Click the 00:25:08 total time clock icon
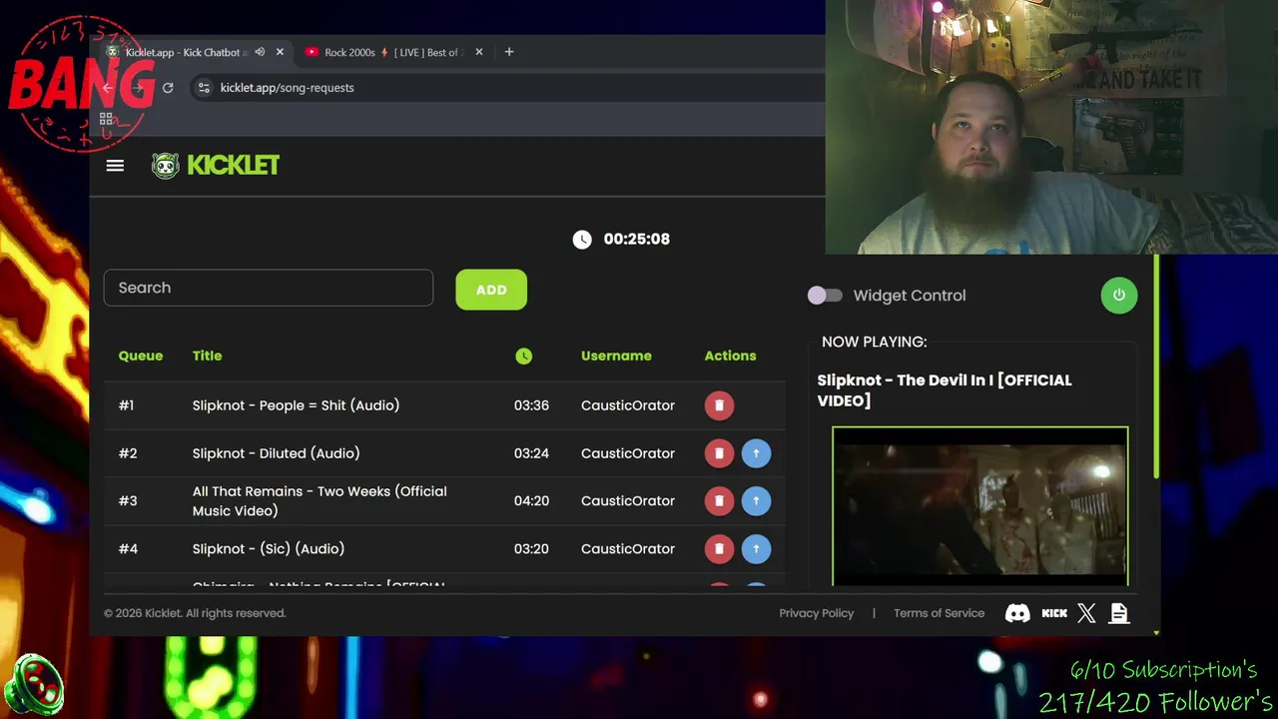The width and height of the screenshot is (1278, 719). click(582, 239)
